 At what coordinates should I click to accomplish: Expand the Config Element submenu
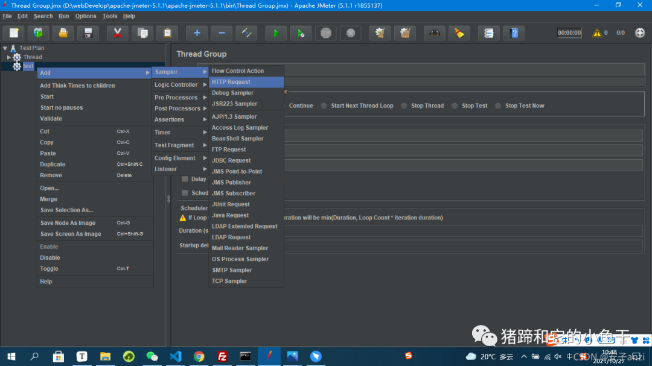180,159
